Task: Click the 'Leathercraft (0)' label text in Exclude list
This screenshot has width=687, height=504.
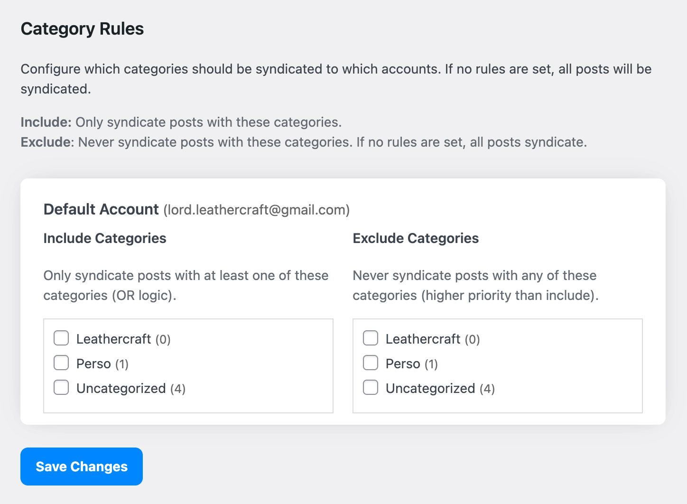Action: pos(433,339)
